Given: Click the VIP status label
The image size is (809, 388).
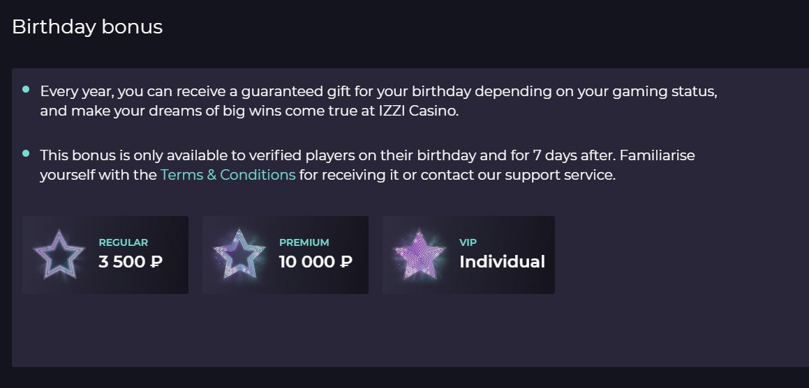Looking at the screenshot, I should (x=468, y=242).
